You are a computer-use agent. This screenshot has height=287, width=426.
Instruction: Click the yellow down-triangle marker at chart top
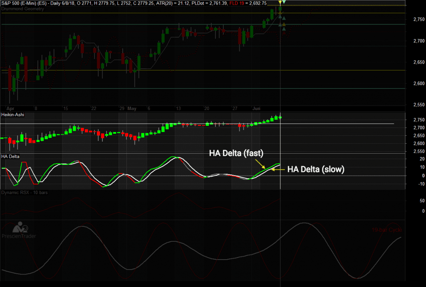pyautogui.click(x=280, y=2)
